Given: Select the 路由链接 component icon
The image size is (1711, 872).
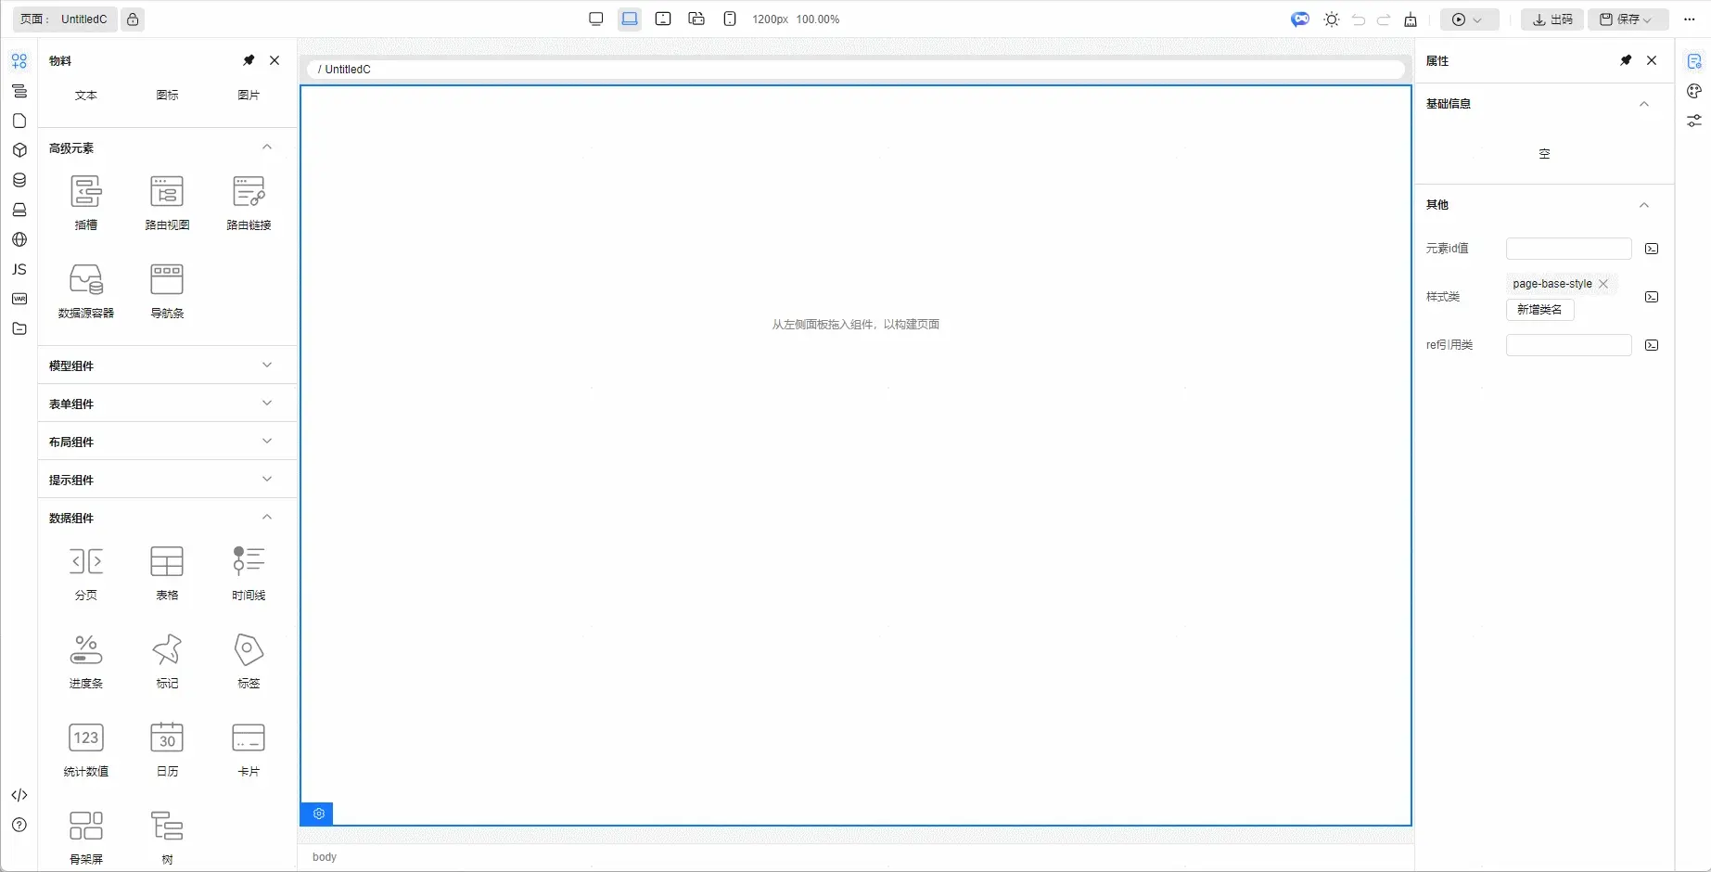Looking at the screenshot, I should (x=249, y=202).
